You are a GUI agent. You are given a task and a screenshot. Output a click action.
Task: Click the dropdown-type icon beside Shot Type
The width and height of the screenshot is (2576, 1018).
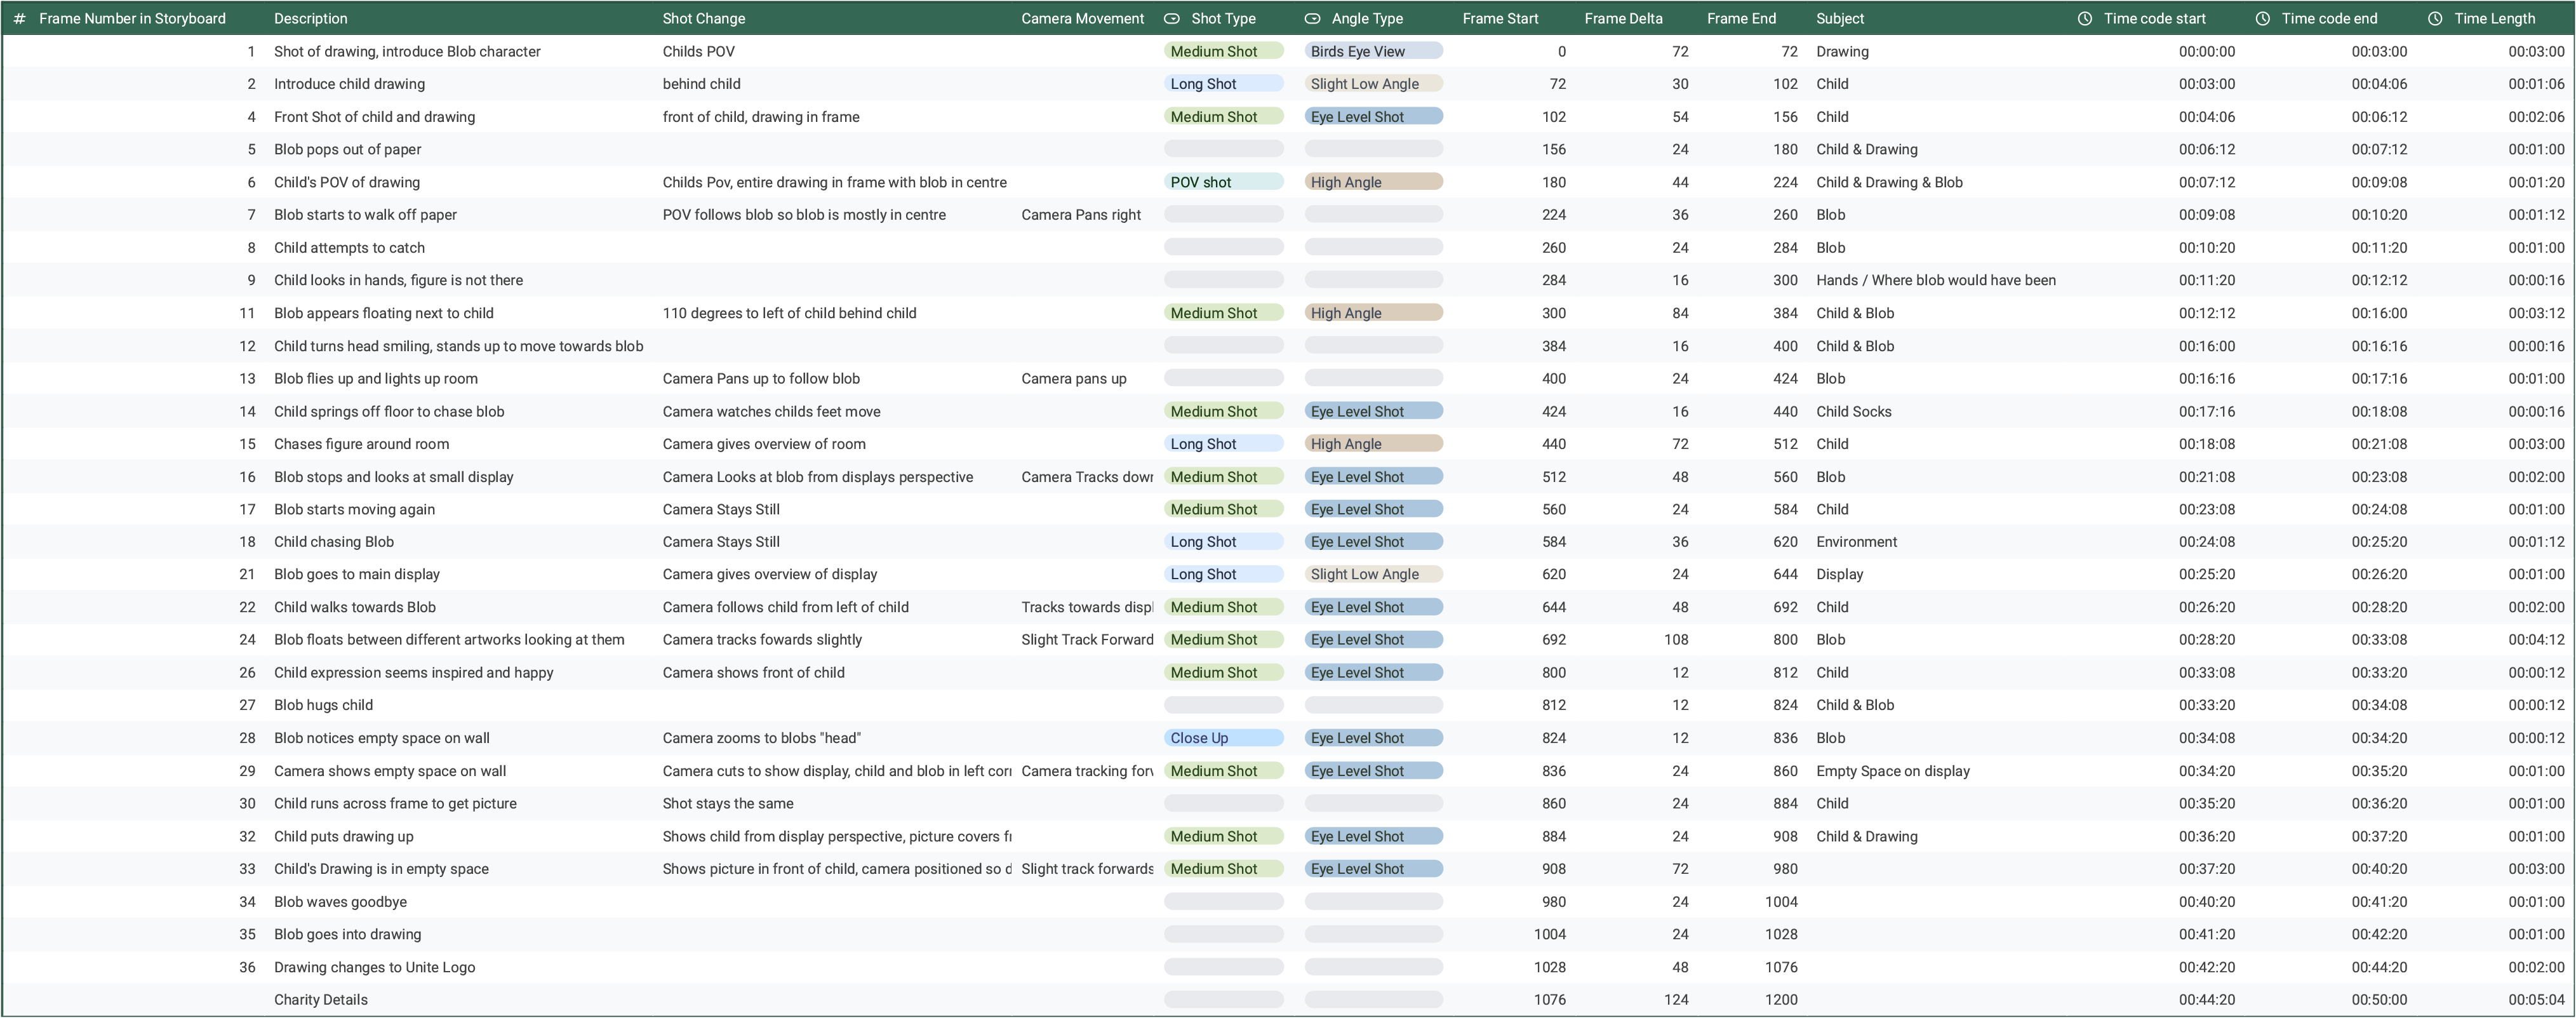tap(1172, 18)
